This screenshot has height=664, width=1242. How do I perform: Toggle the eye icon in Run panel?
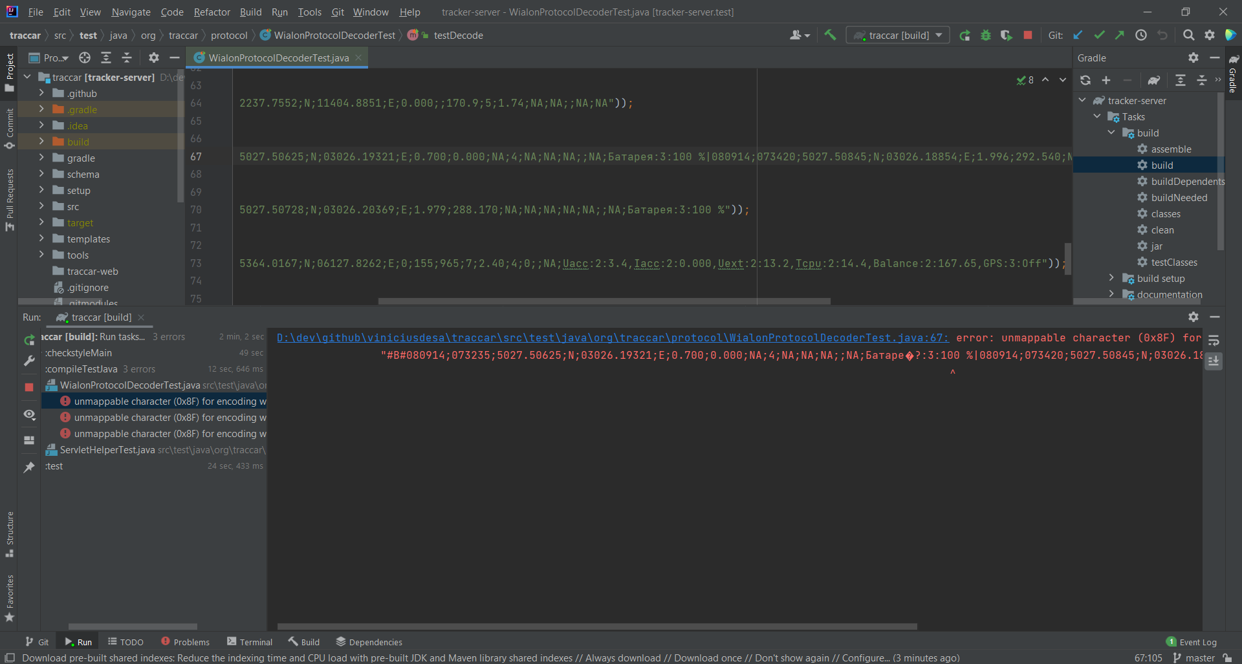coord(29,414)
